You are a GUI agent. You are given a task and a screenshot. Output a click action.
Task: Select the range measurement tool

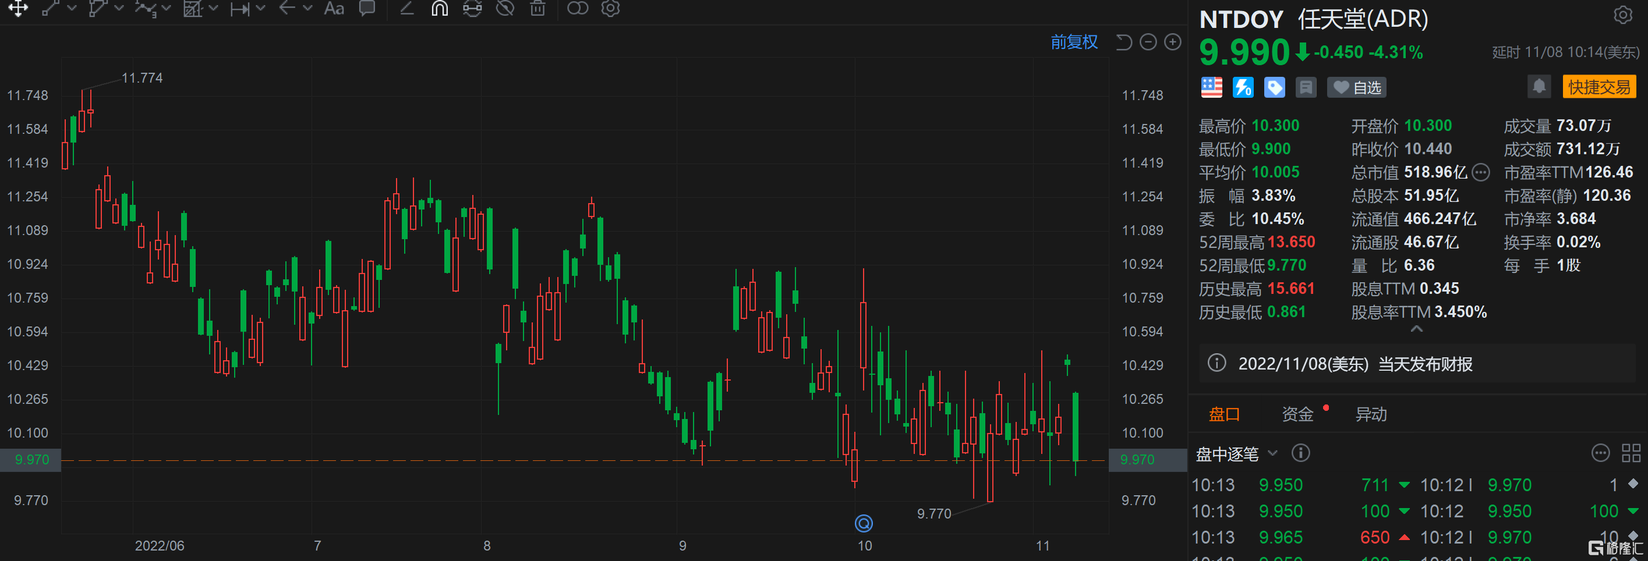pos(240,8)
